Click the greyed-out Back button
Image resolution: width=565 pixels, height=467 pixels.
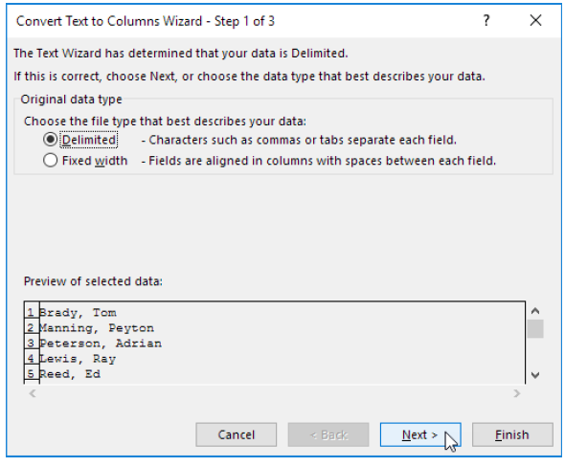click(328, 434)
